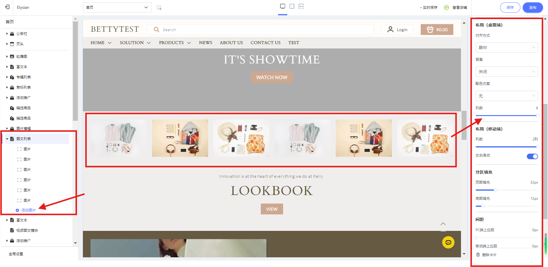Click the 发布 publish button
This screenshot has width=548, height=267.
pyautogui.click(x=532, y=8)
